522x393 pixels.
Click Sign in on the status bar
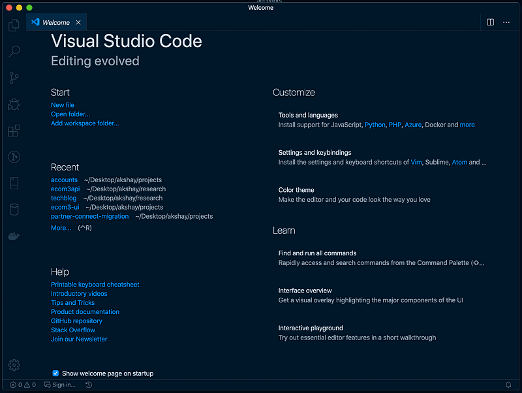click(59, 385)
